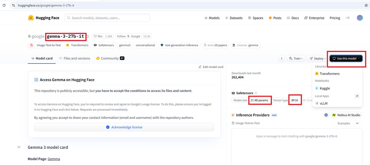Click the Transformers tag under the title

77,45
